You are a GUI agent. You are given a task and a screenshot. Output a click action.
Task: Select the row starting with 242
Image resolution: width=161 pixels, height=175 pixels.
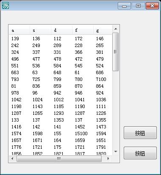pyautogui.click(x=61, y=45)
